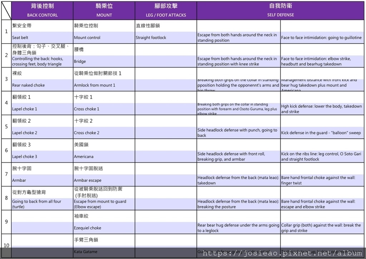Click 'Face to face intimidation: elbow strike' cell
Screen dimensions: 366x259
322,61
